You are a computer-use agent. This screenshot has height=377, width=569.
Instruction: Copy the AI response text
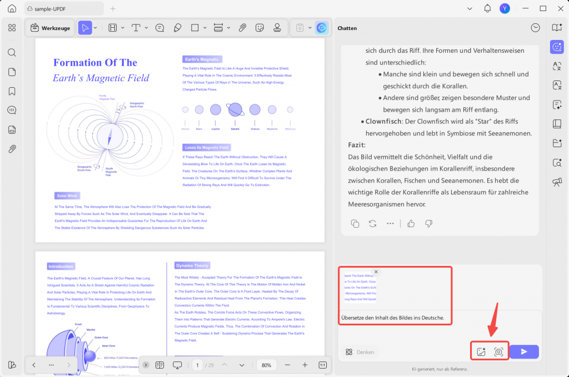[355, 224]
